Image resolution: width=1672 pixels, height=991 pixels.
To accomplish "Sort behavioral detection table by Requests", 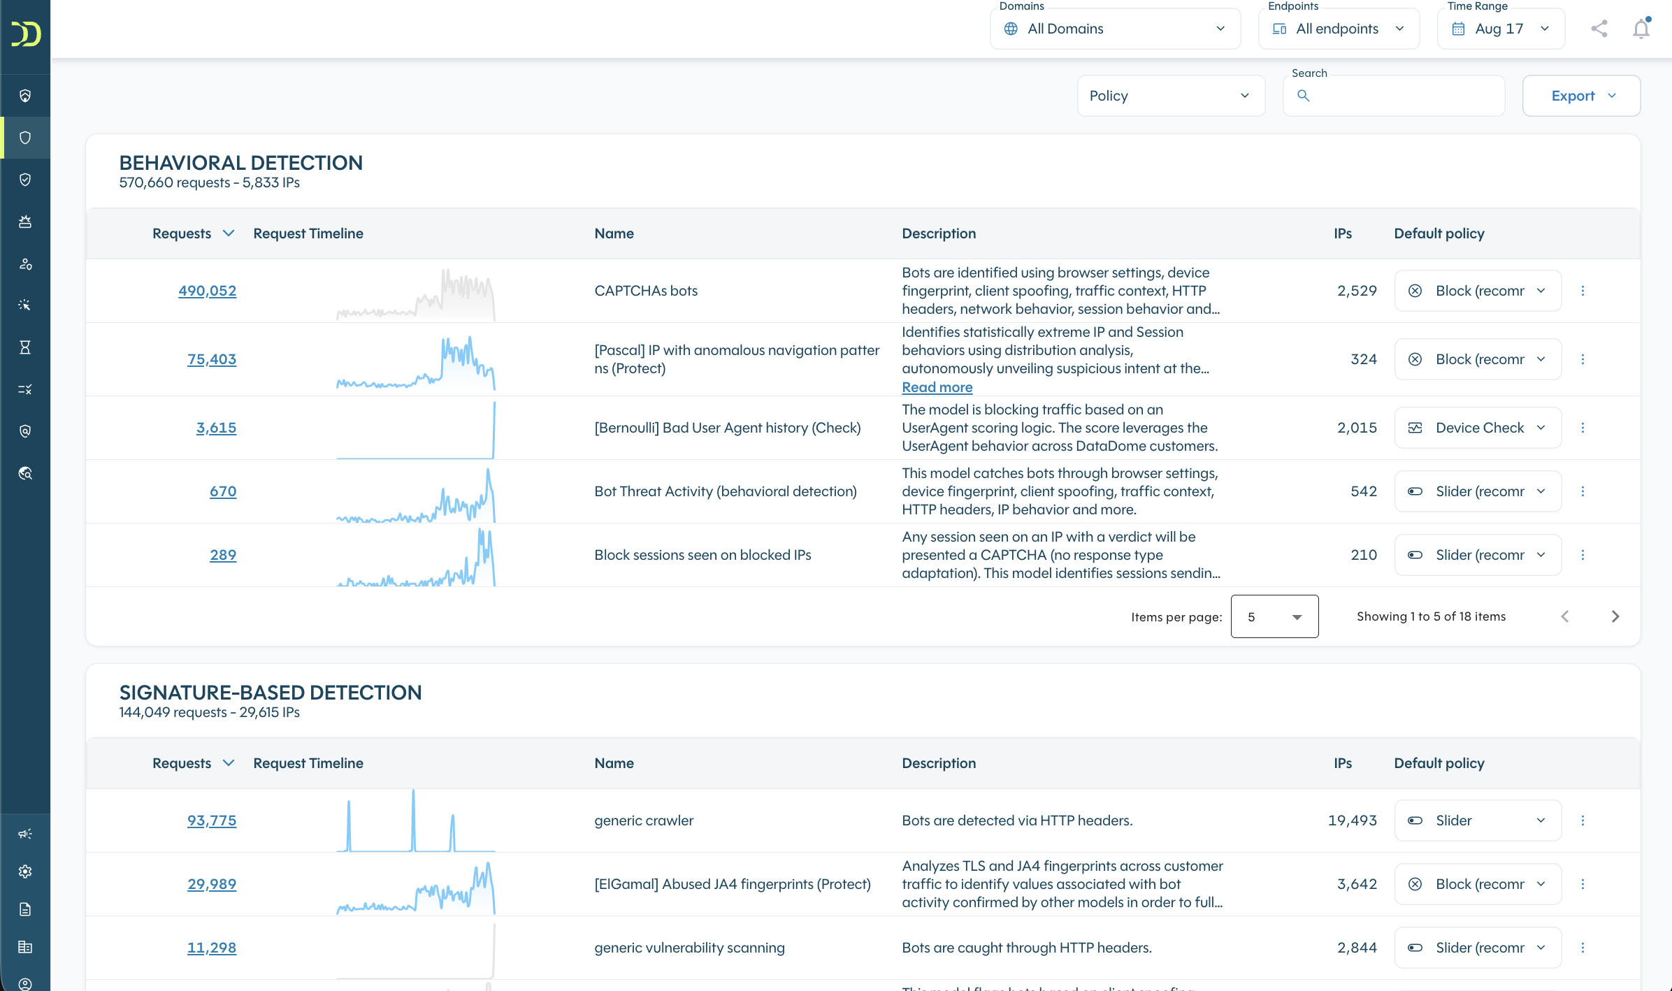I will (x=193, y=233).
